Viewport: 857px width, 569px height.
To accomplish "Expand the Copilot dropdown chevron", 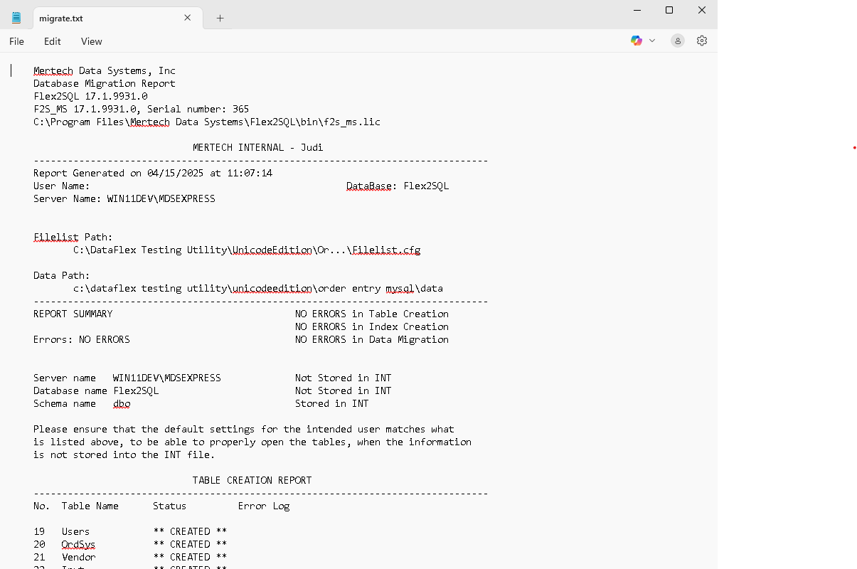I will [652, 41].
